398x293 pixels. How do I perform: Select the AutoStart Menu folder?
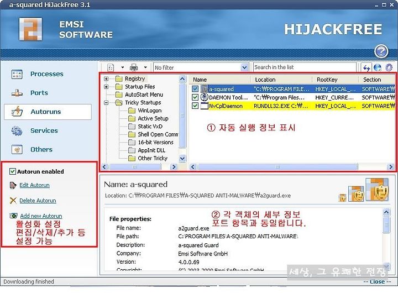144,95
